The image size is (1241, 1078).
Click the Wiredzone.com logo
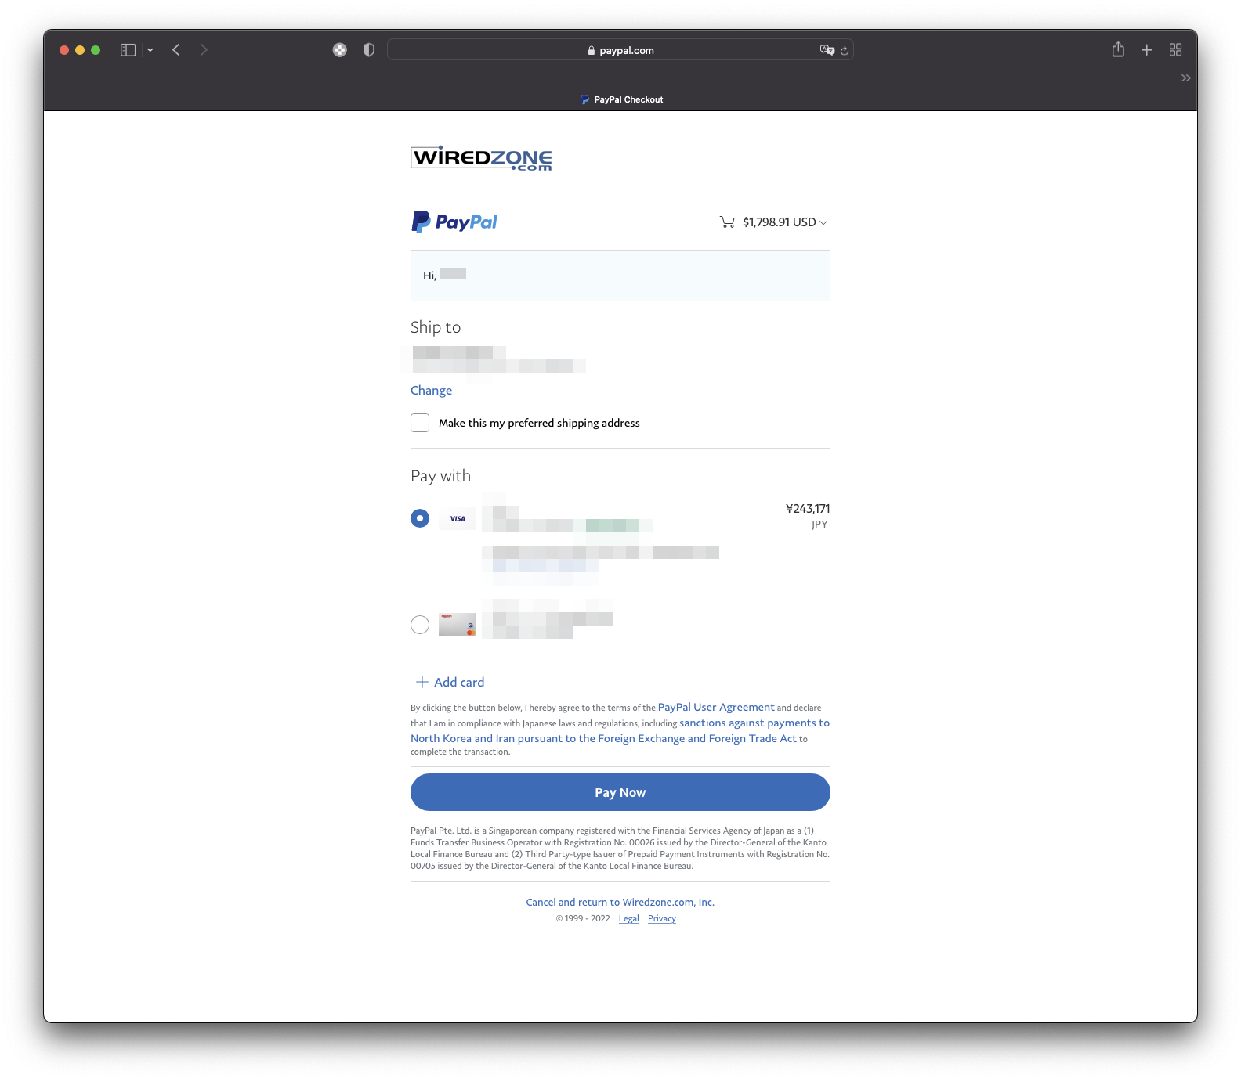click(481, 158)
